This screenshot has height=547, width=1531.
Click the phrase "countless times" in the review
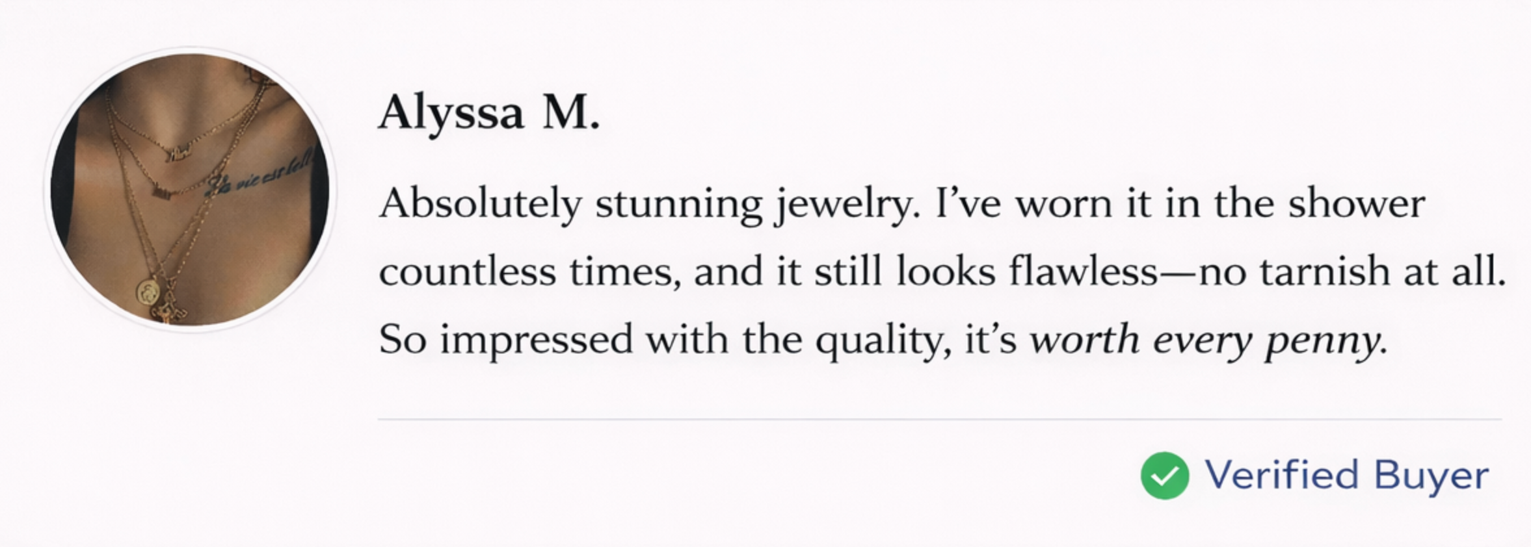pos(528,272)
